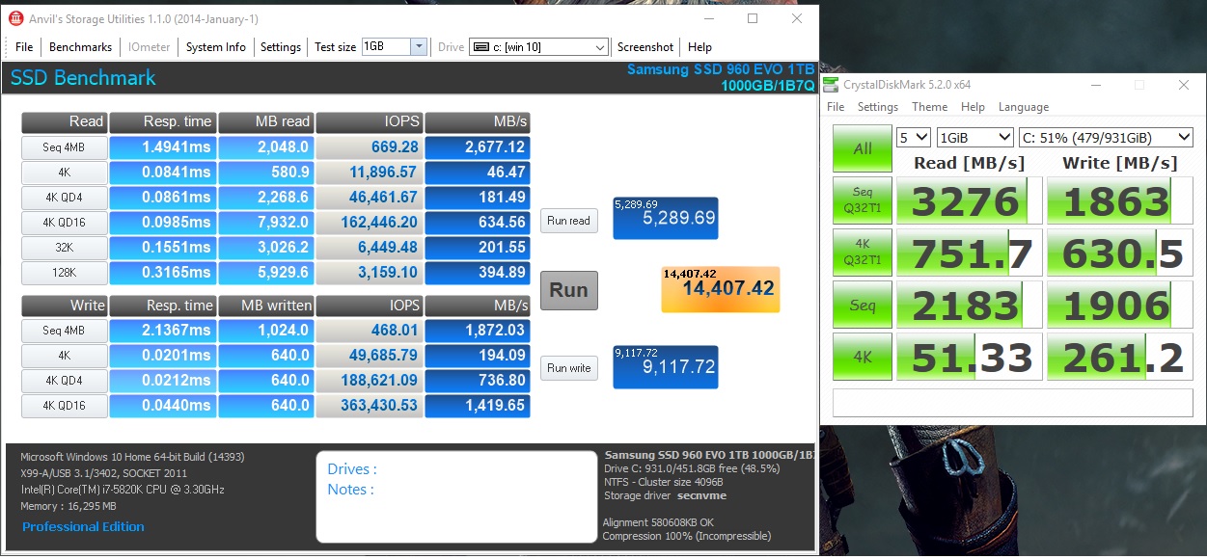Viewport: 1207px width, 559px height.
Task: Click the big Run button
Action: click(569, 290)
